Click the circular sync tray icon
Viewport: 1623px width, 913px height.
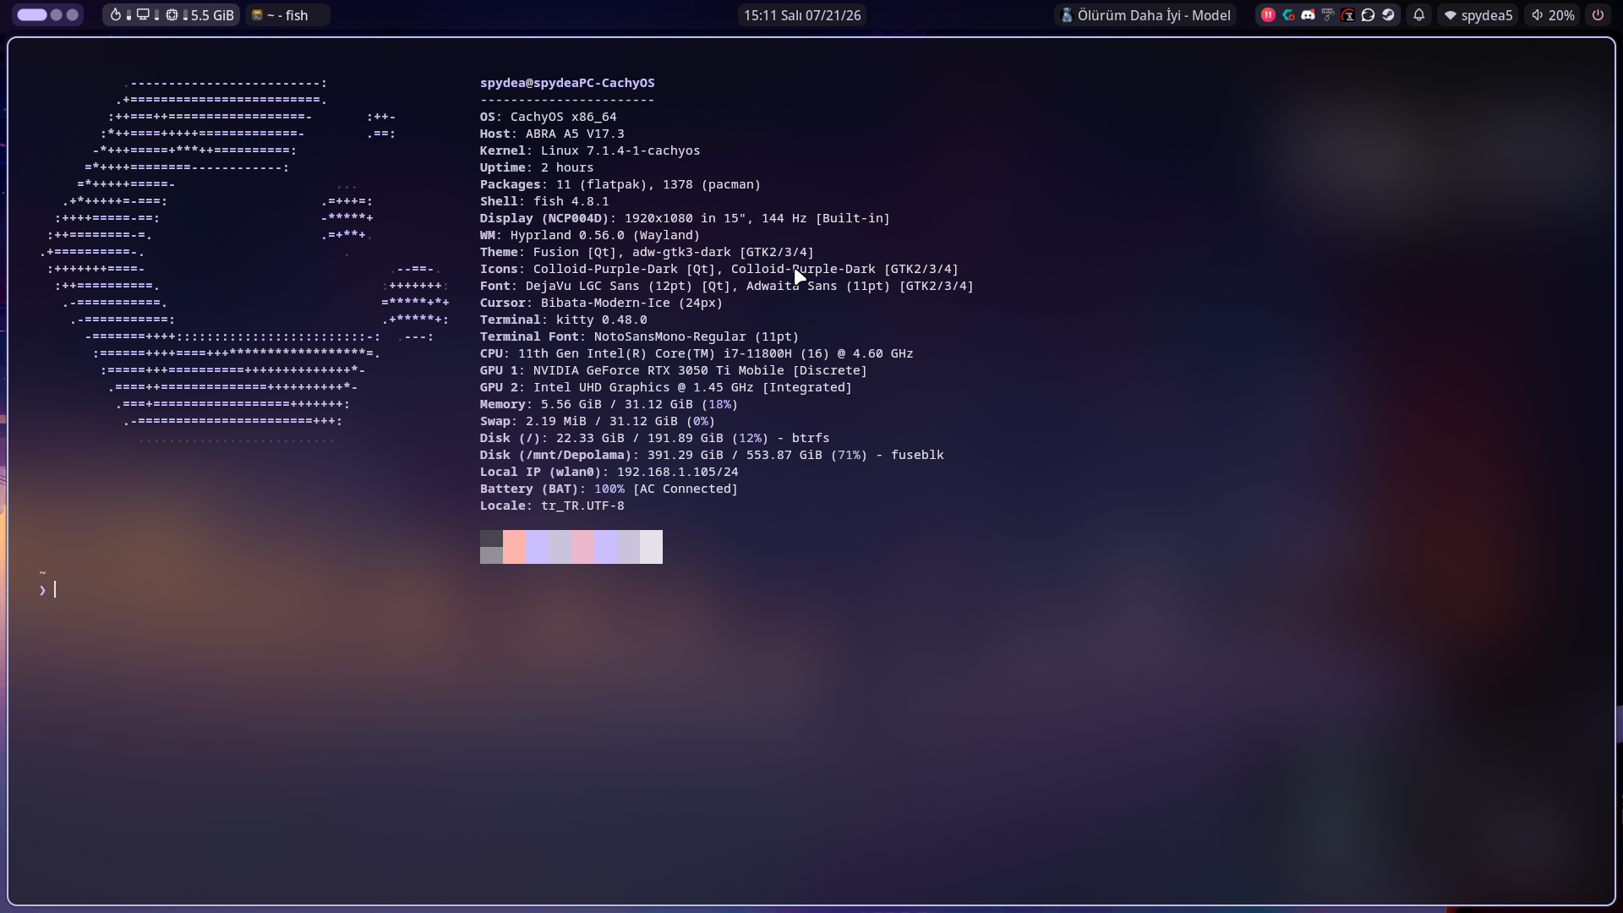1368,15
